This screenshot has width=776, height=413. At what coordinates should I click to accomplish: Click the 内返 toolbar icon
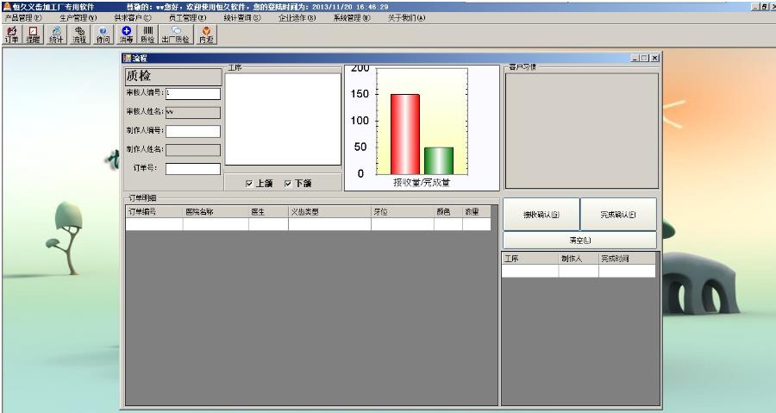tap(206, 34)
